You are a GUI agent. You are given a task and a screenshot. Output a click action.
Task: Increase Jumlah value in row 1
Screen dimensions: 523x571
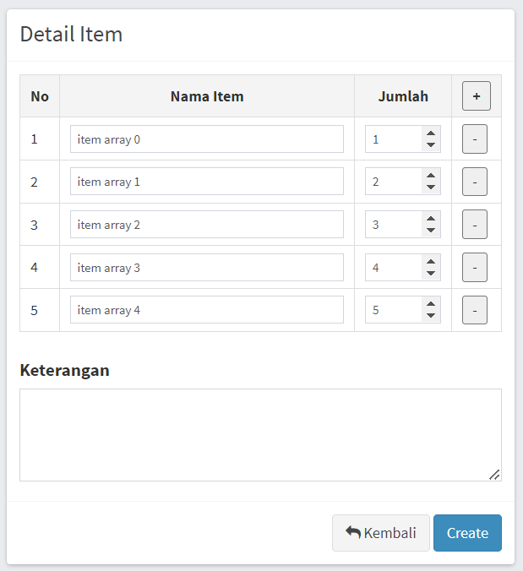pos(431,133)
